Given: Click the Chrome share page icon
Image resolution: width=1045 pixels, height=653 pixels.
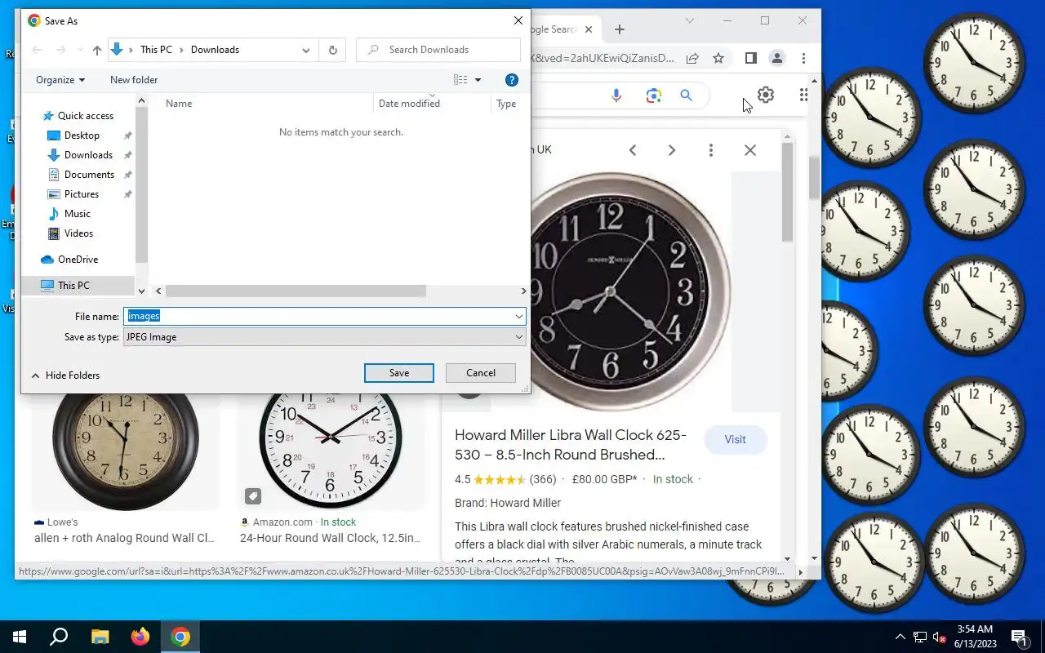Looking at the screenshot, I should pyautogui.click(x=692, y=58).
